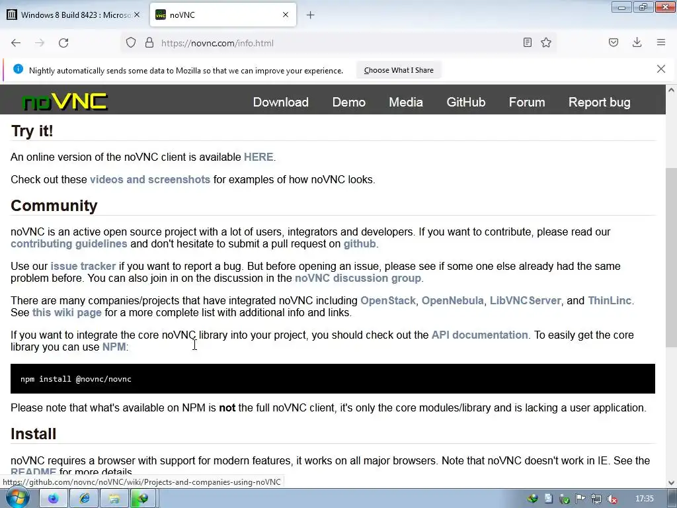
Task: Open videos and screenshots link
Action: coord(150,179)
